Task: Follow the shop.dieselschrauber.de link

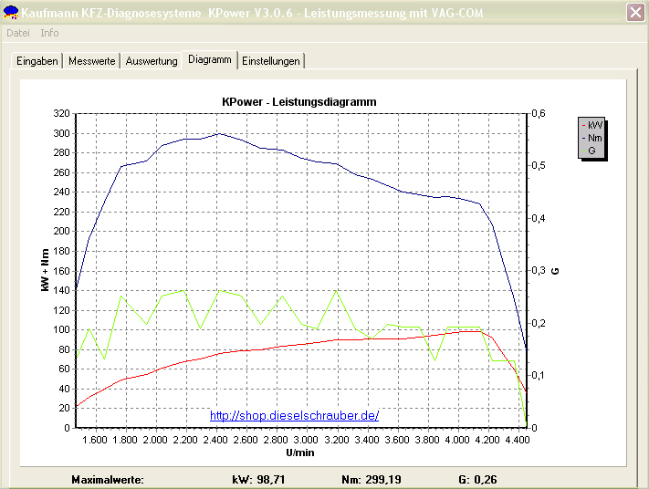Action: 294,416
